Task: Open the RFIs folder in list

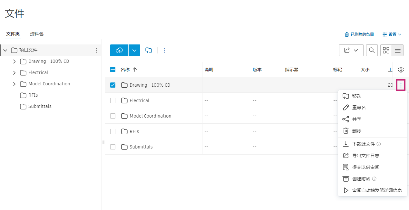Action: [x=134, y=131]
